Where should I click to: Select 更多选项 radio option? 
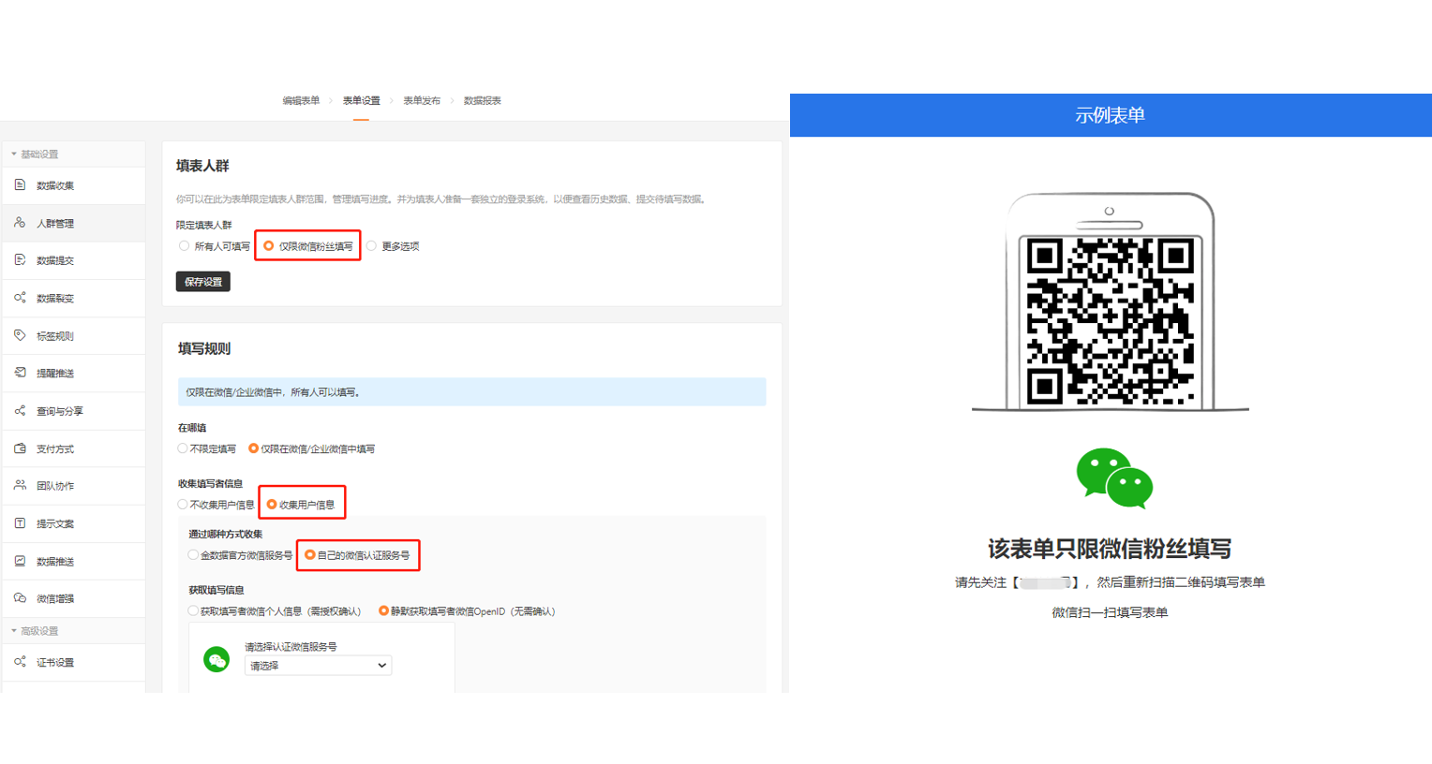pos(372,246)
